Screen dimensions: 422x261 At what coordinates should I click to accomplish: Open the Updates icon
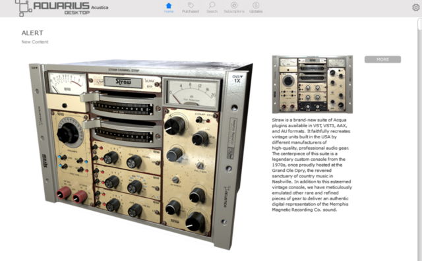coord(256,5)
